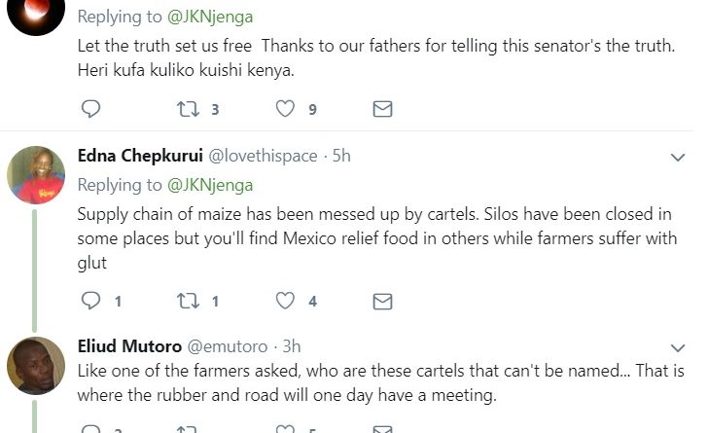Open envelope icon under Eliud Mutoro's tweet
The height and width of the screenshot is (433, 709).
(x=382, y=429)
